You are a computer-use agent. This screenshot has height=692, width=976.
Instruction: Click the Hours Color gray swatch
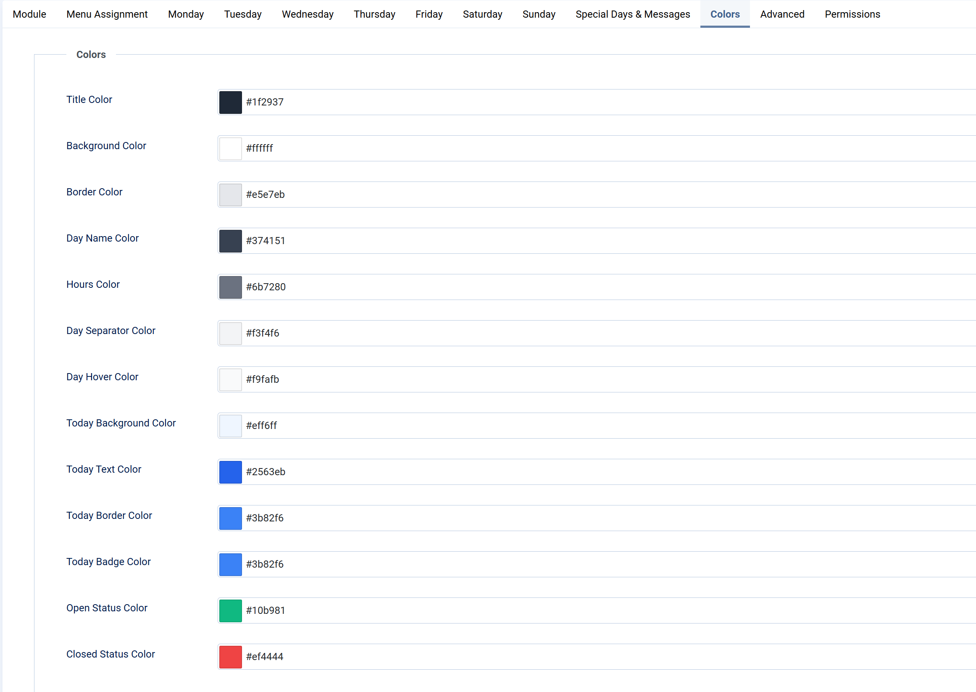click(231, 287)
